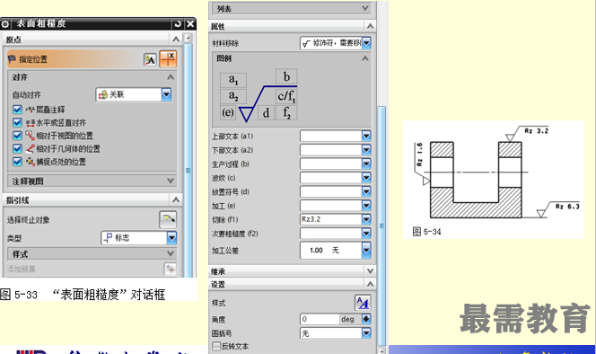Click the right panel vertical scrollbar
The height and width of the screenshot is (354, 596).
coord(381,226)
